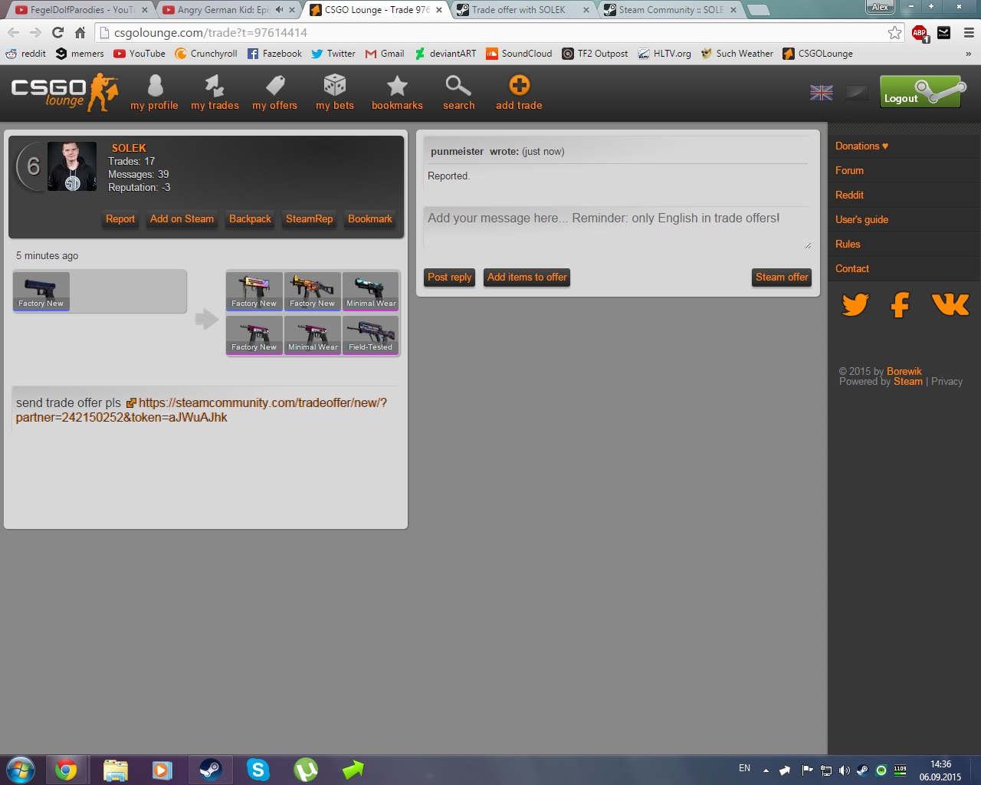Open SteamRep for this trader

click(309, 219)
